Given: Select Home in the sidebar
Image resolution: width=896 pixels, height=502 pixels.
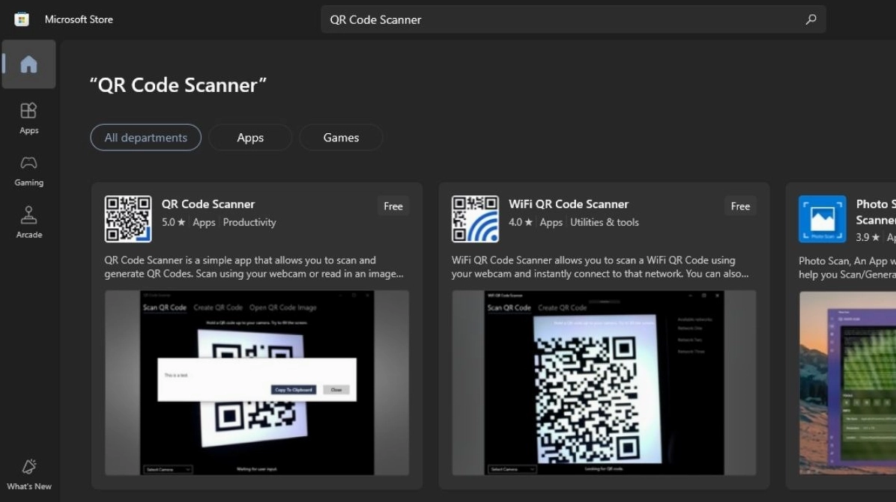Looking at the screenshot, I should pos(28,64).
